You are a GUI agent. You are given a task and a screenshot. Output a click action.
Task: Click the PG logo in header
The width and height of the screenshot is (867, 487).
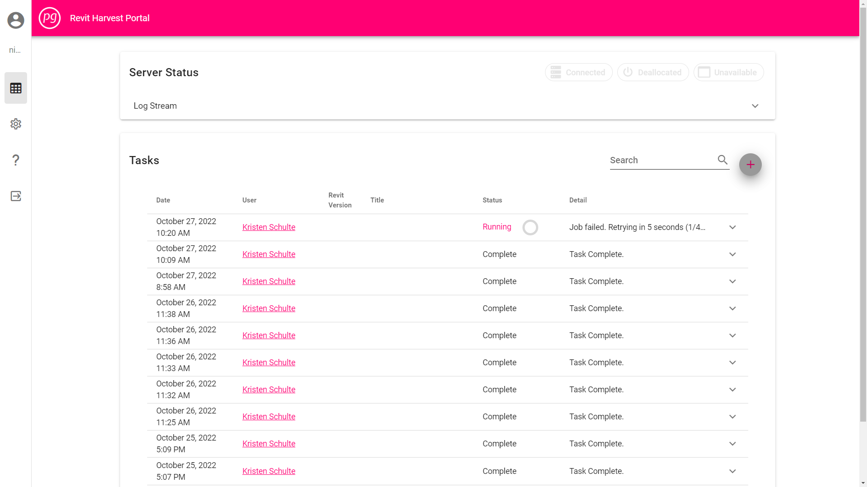click(x=50, y=18)
